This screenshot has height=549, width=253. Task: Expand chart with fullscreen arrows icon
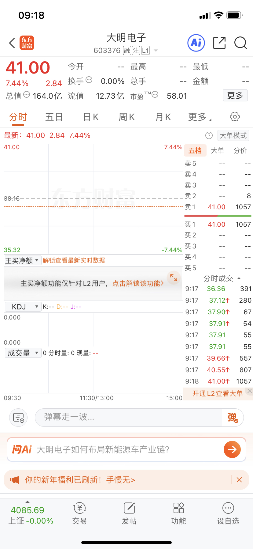[174, 278]
